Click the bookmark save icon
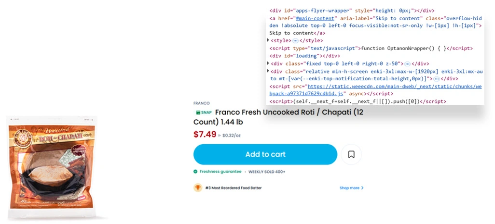 351,154
